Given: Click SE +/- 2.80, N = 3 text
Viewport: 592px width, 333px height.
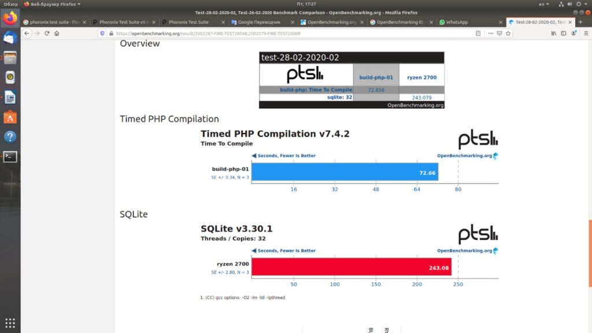Looking at the screenshot, I should pyautogui.click(x=230, y=272).
